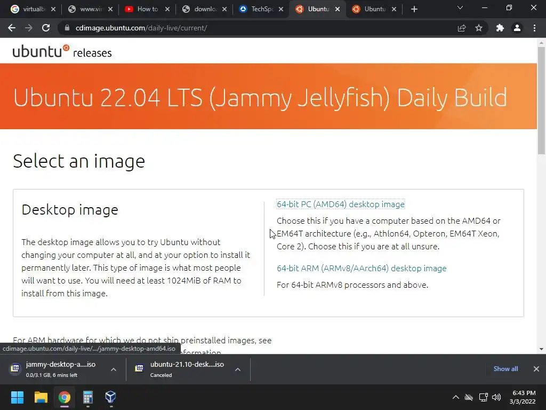This screenshot has height=410, width=546.
Task: Open Chrome three-dot menu
Action: (x=534, y=28)
